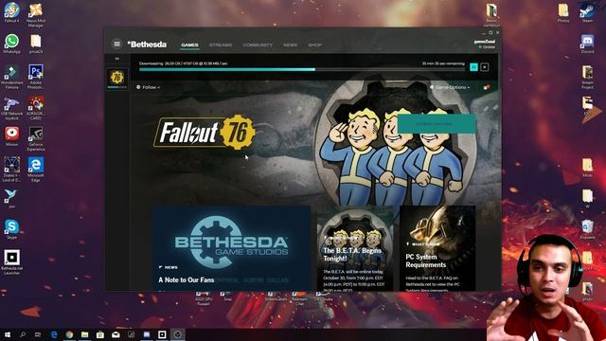Image resolution: width=606 pixels, height=341 pixels.
Task: Open the Recycle Bin-style Explorer desktop icon
Action: click(x=587, y=229)
